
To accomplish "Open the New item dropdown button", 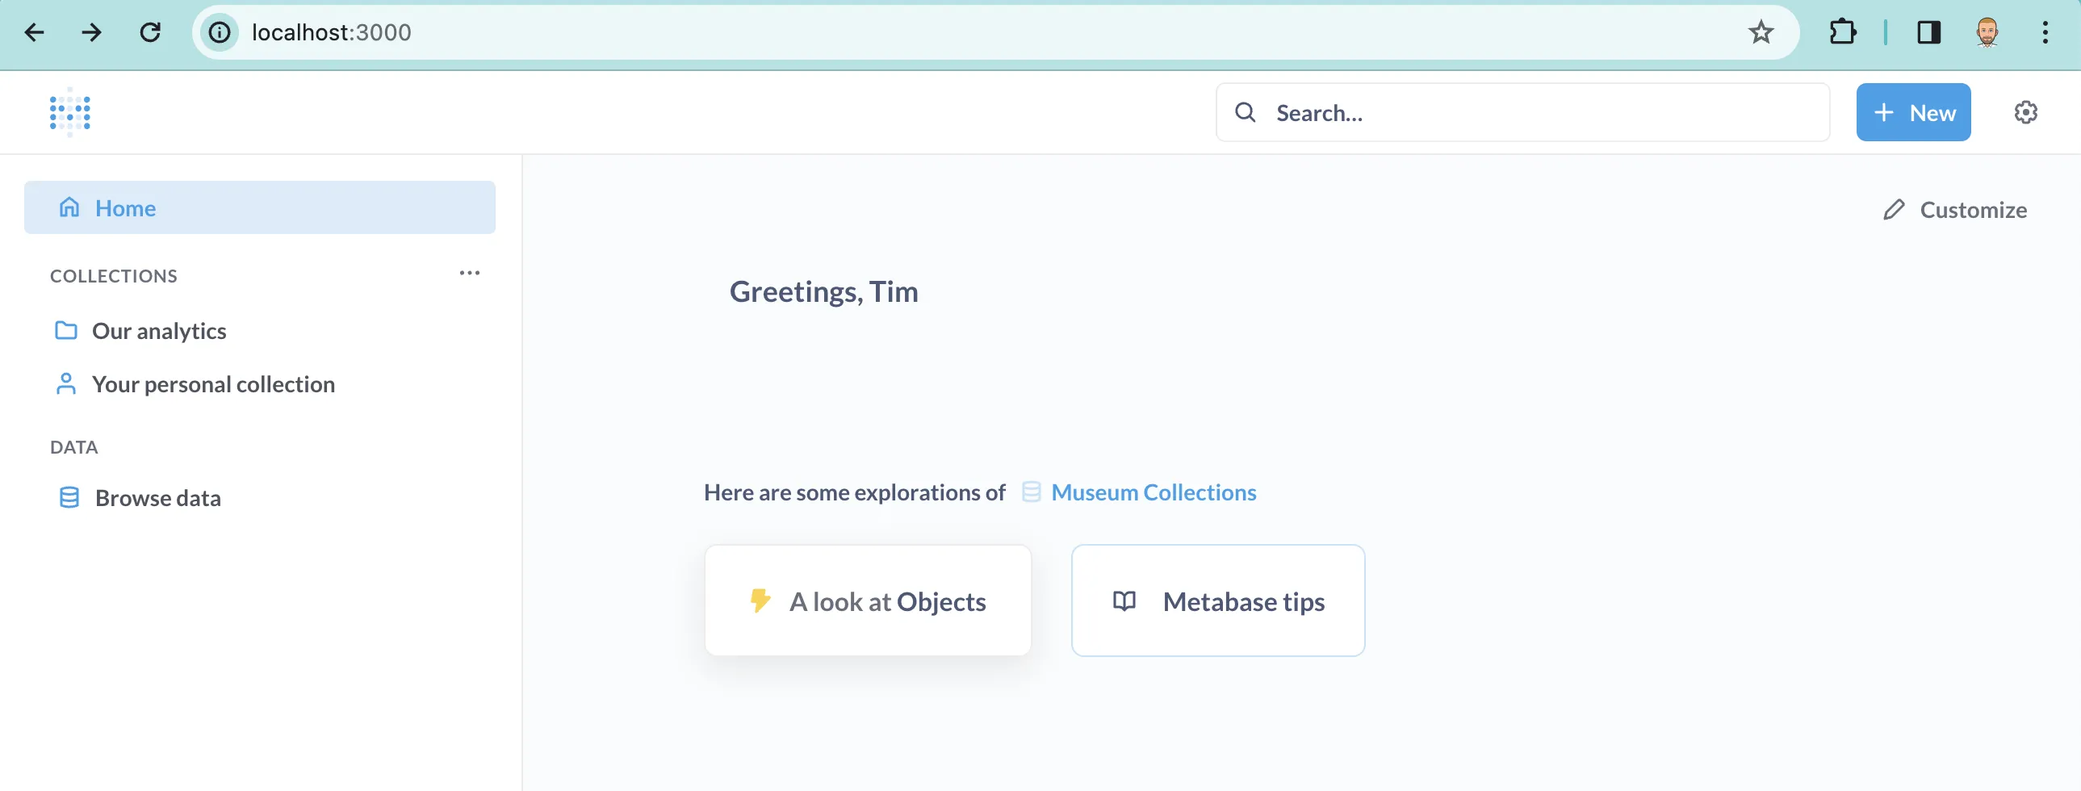I will click(1912, 112).
